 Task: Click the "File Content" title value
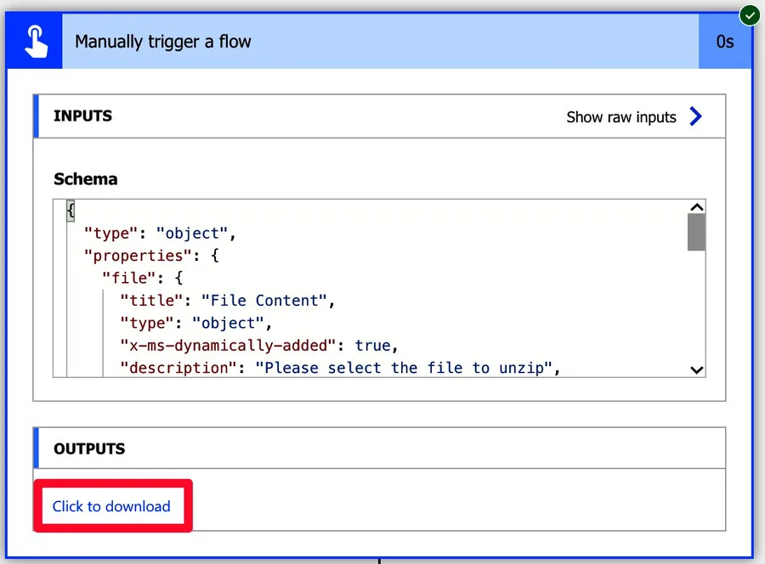click(263, 301)
